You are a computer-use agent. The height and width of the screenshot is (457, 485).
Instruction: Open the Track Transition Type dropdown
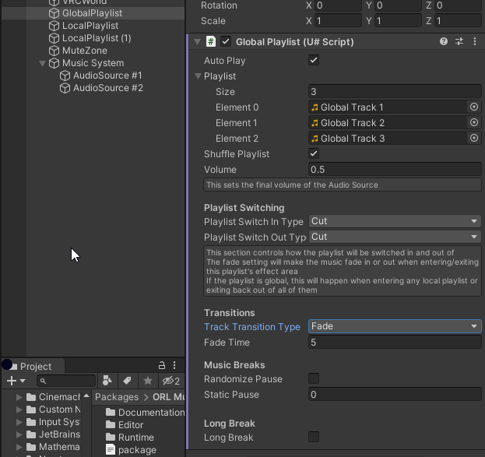pos(395,327)
